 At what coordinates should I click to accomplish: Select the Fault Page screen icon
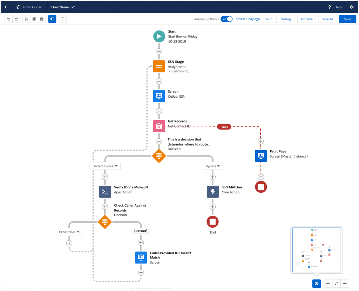pyautogui.click(x=260, y=156)
